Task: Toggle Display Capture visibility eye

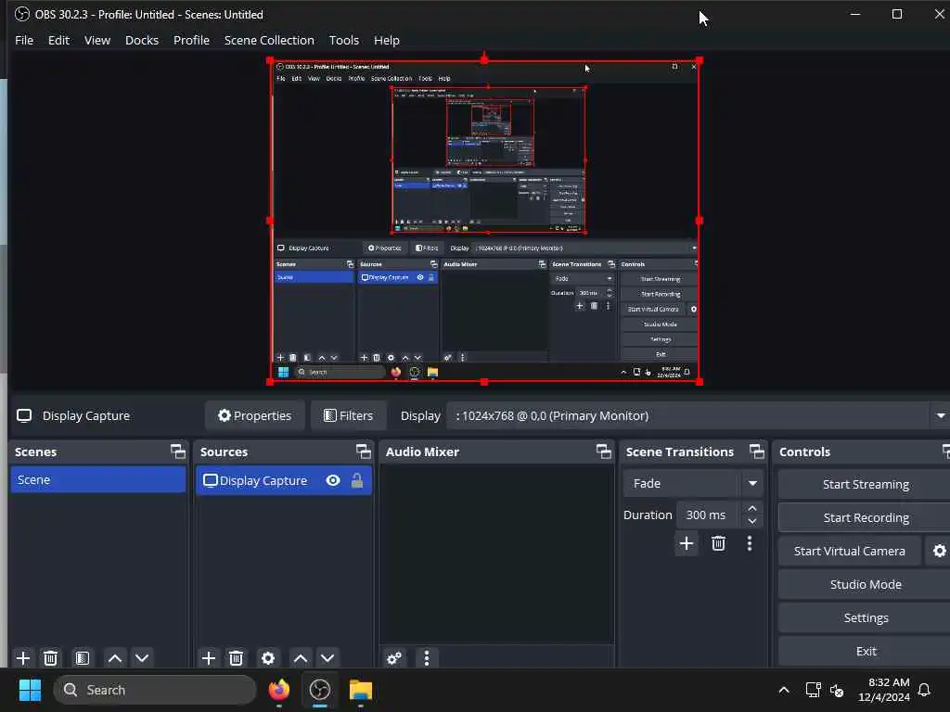Action: click(x=333, y=481)
